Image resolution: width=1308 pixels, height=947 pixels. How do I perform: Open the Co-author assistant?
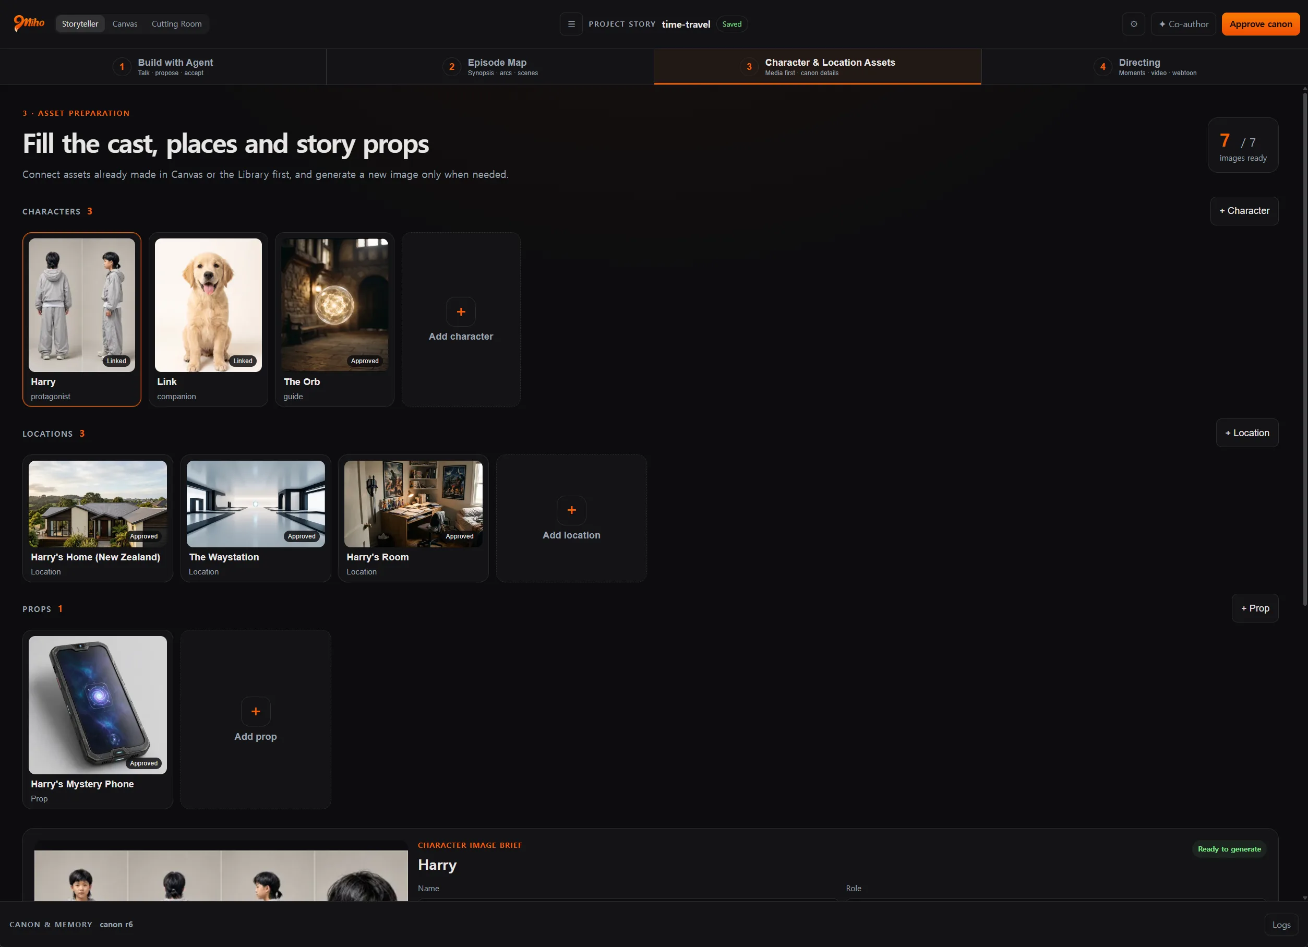[x=1183, y=24]
